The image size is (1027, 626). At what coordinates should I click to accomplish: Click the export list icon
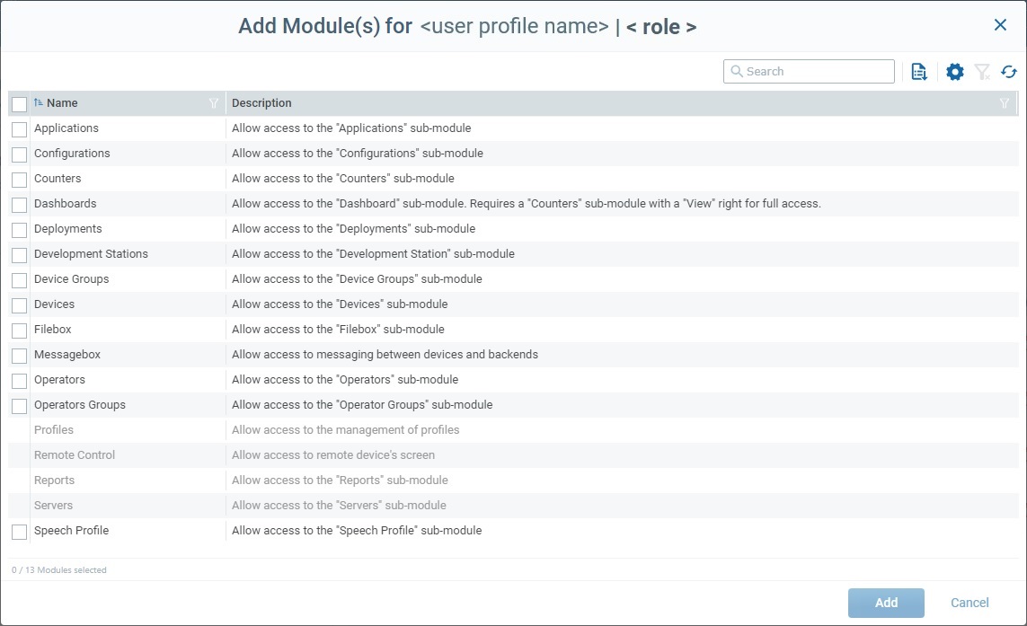(918, 71)
